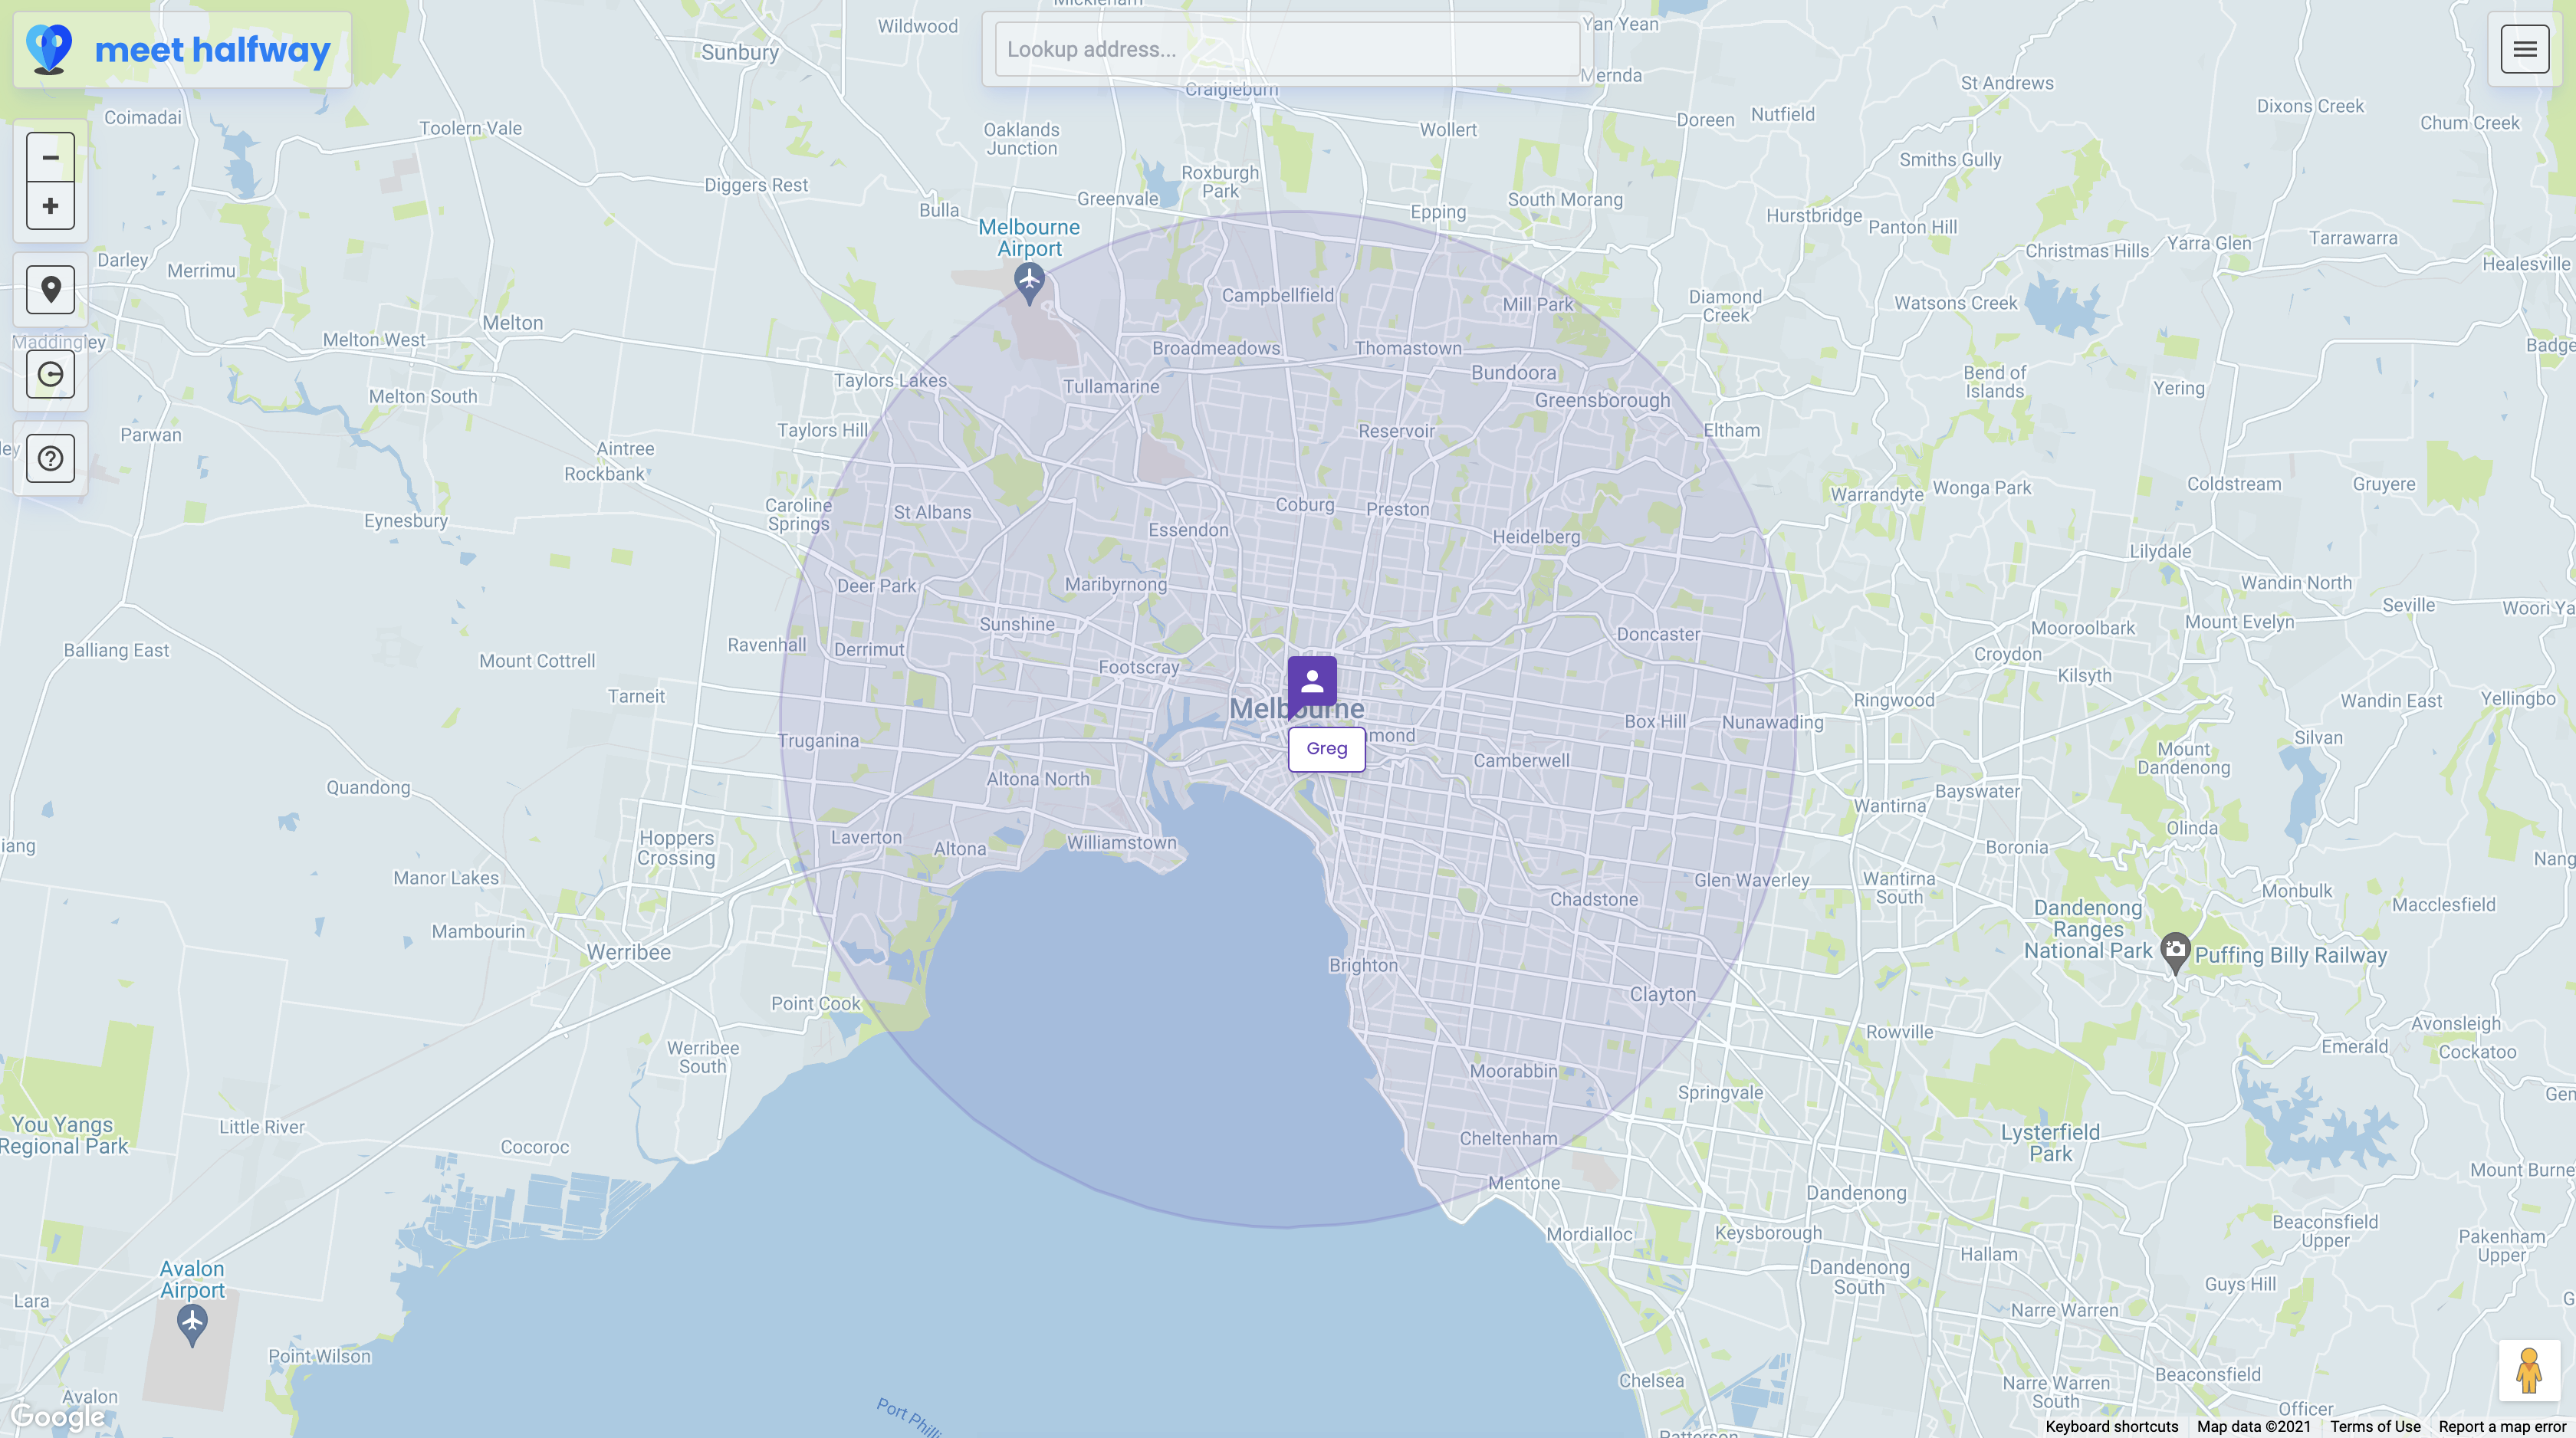Open the help question mark icon
Image resolution: width=2576 pixels, height=1438 pixels.
(50, 459)
